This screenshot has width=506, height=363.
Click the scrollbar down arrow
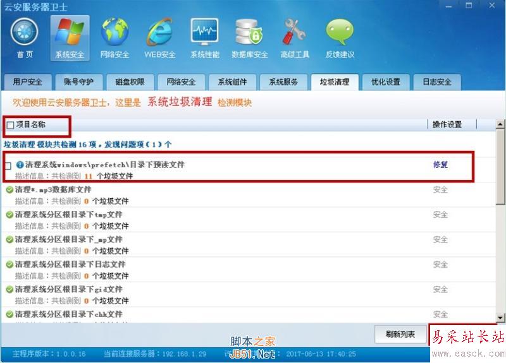[x=500, y=318]
